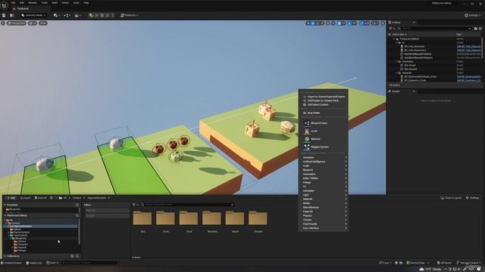Open the quick add content icon

coord(56,15)
